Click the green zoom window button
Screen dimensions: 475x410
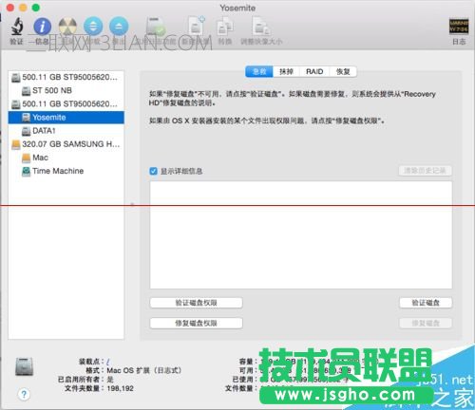(x=36, y=8)
